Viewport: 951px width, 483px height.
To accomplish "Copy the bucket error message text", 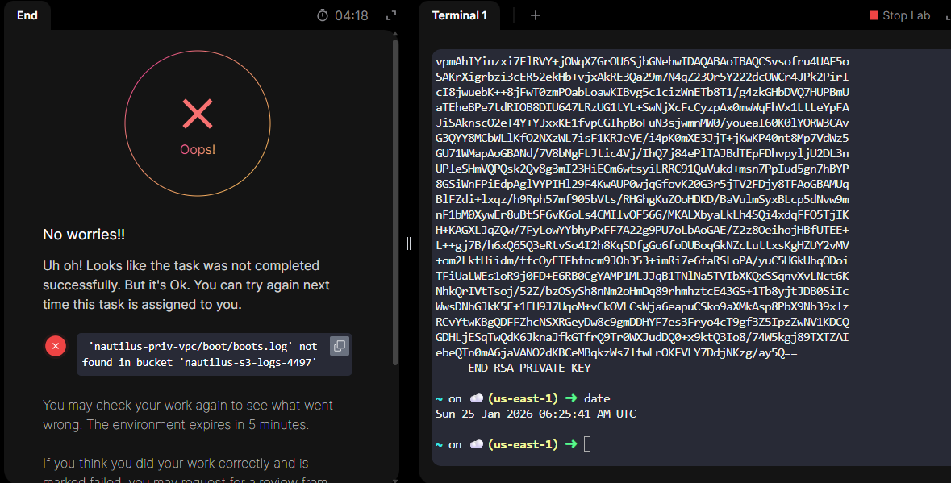I will [340, 346].
